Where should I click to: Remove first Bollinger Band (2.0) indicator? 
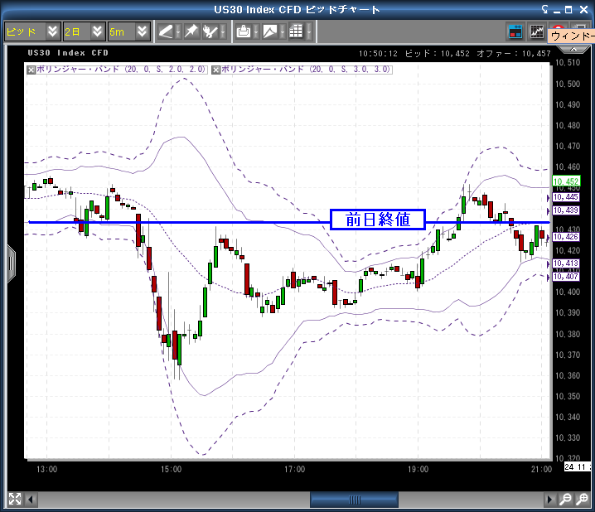(31, 70)
